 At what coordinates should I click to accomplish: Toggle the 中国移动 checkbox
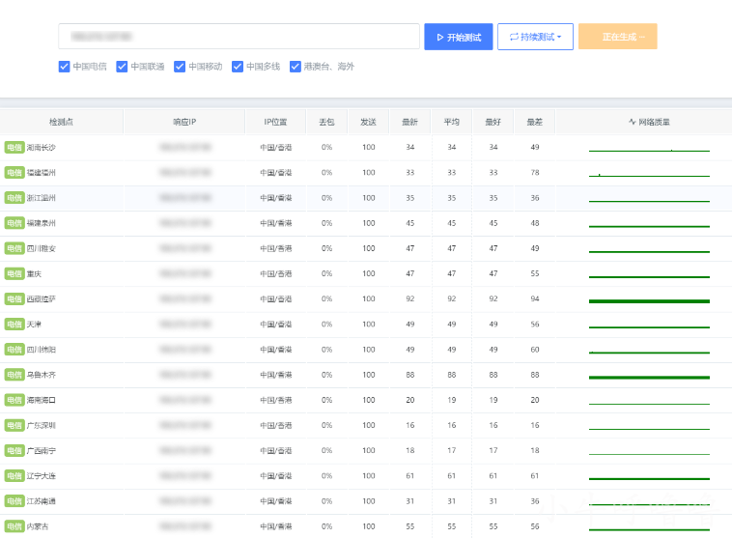(x=180, y=67)
